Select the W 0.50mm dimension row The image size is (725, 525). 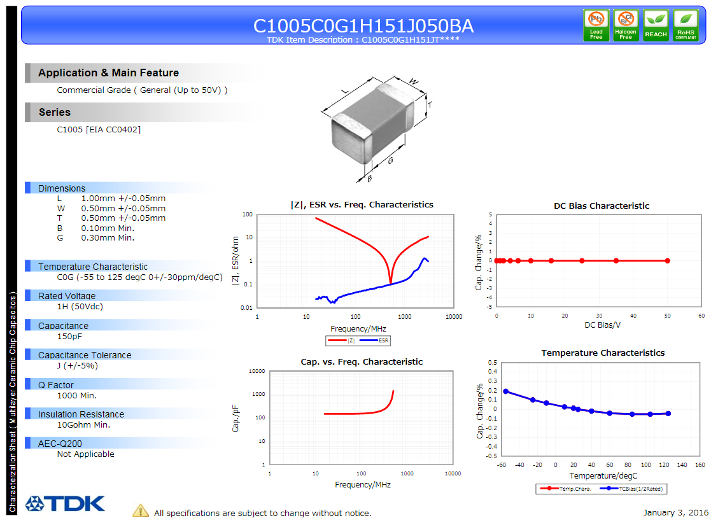(111, 209)
